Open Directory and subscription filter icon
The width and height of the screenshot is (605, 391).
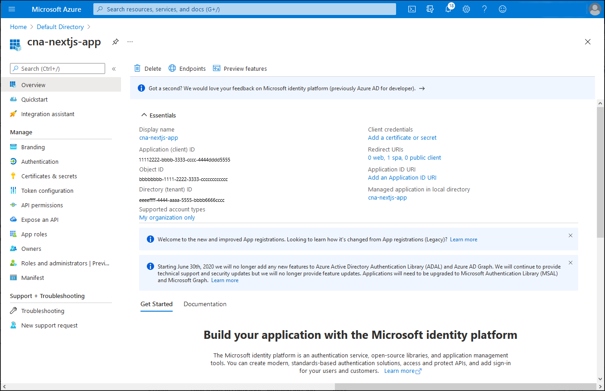tap(430, 9)
